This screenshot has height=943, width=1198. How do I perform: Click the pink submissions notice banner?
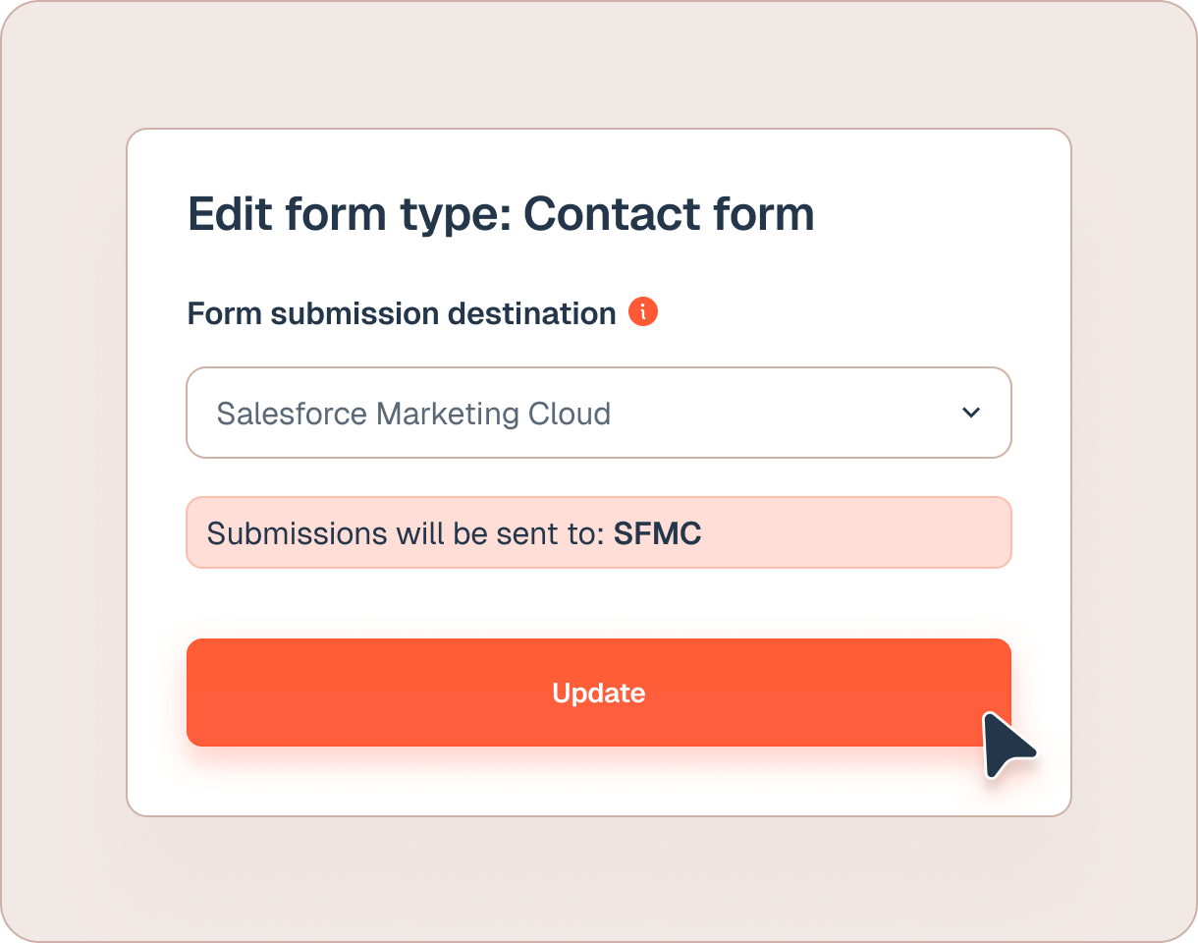[x=854, y=533]
